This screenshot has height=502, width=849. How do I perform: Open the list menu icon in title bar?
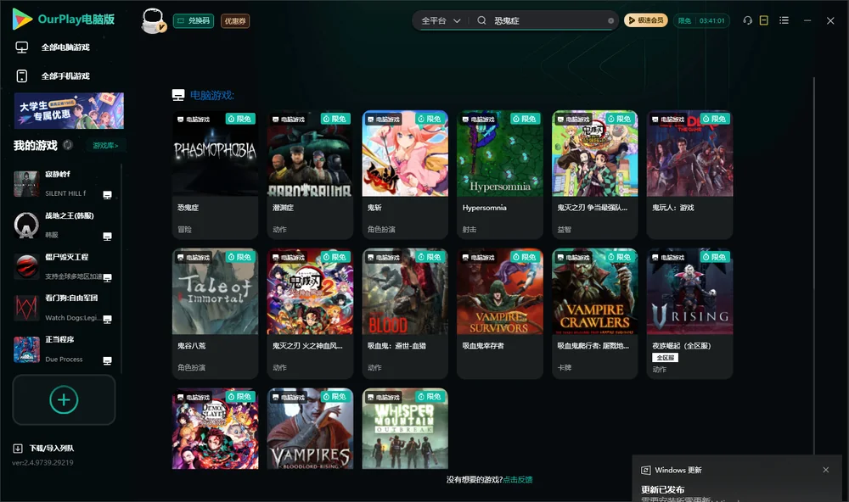(x=784, y=20)
